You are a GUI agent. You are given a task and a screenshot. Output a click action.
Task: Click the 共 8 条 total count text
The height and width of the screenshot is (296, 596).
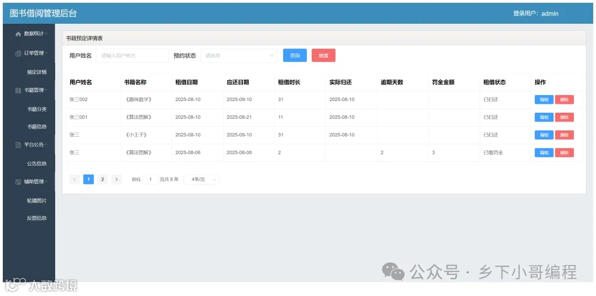pos(172,179)
